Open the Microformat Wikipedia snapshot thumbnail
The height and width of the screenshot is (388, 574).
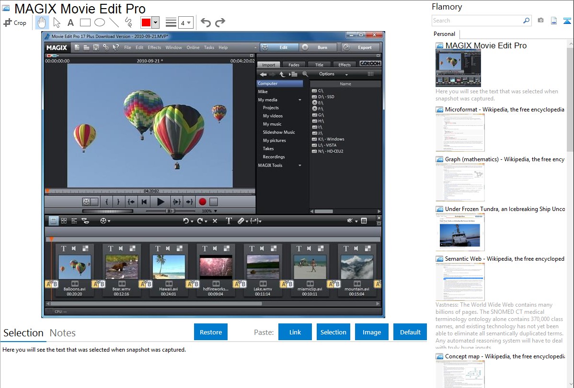460,133
